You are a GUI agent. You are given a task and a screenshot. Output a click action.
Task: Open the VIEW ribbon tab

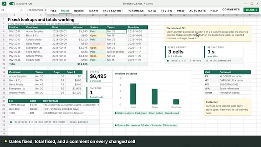(x=181, y=11)
